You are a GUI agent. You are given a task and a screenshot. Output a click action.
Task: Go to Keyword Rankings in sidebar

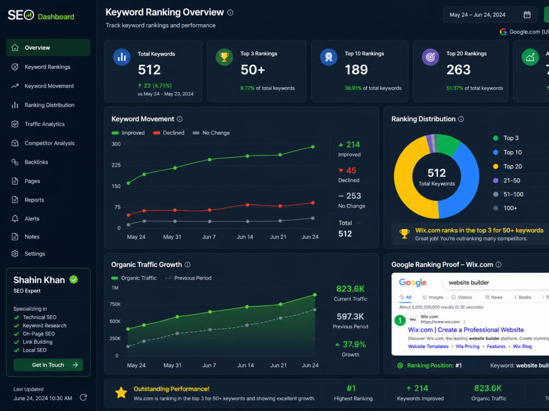(x=48, y=67)
